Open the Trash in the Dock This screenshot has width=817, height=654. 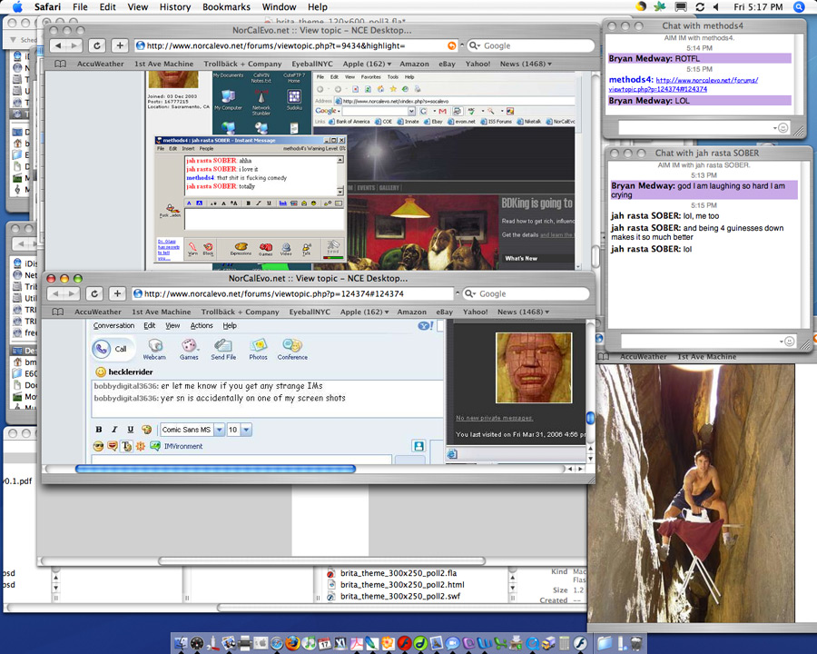[636, 643]
